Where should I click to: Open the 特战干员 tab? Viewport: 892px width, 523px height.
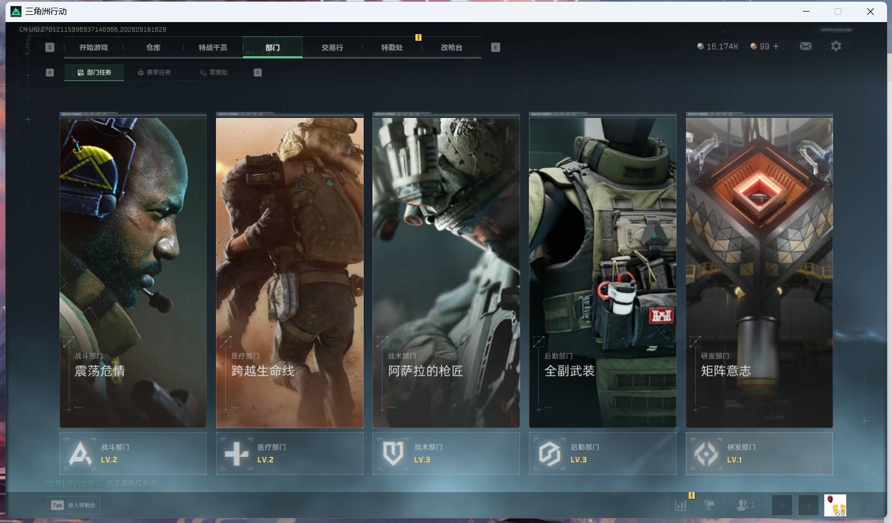point(213,47)
